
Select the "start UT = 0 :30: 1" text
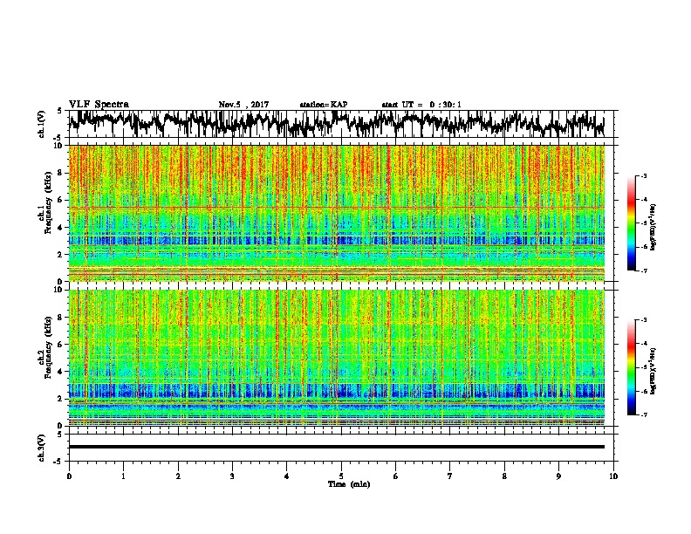click(421, 105)
